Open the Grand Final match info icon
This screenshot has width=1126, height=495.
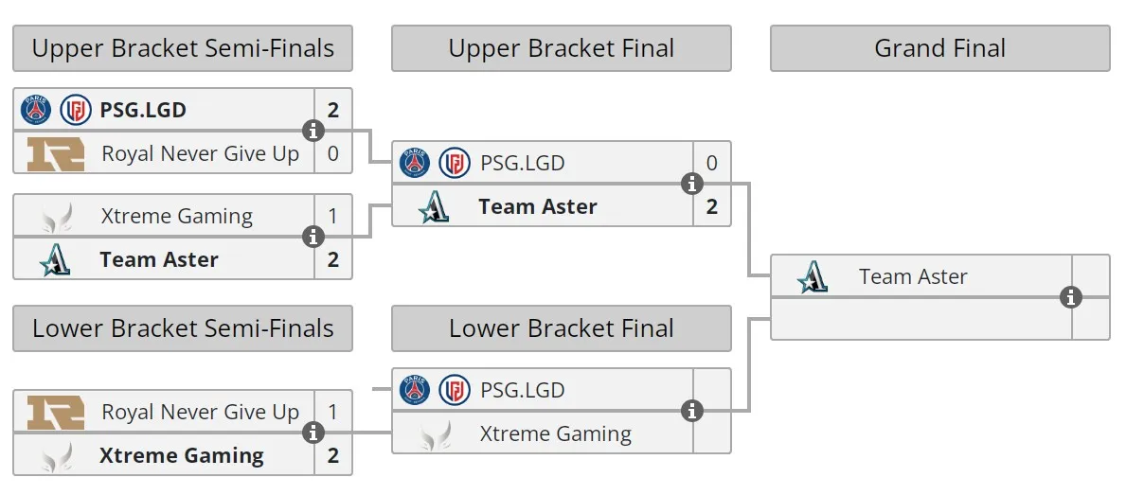click(x=1071, y=297)
